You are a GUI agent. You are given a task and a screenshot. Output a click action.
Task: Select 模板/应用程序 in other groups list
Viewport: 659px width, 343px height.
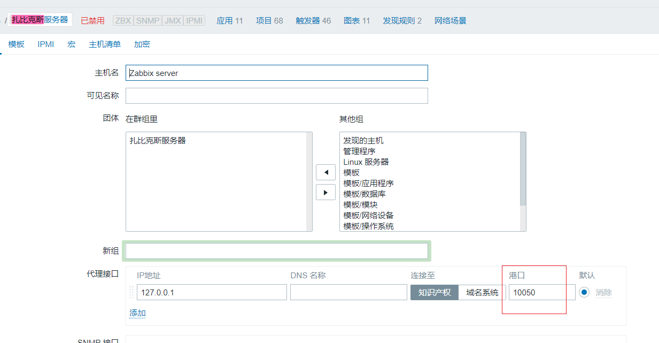point(368,184)
